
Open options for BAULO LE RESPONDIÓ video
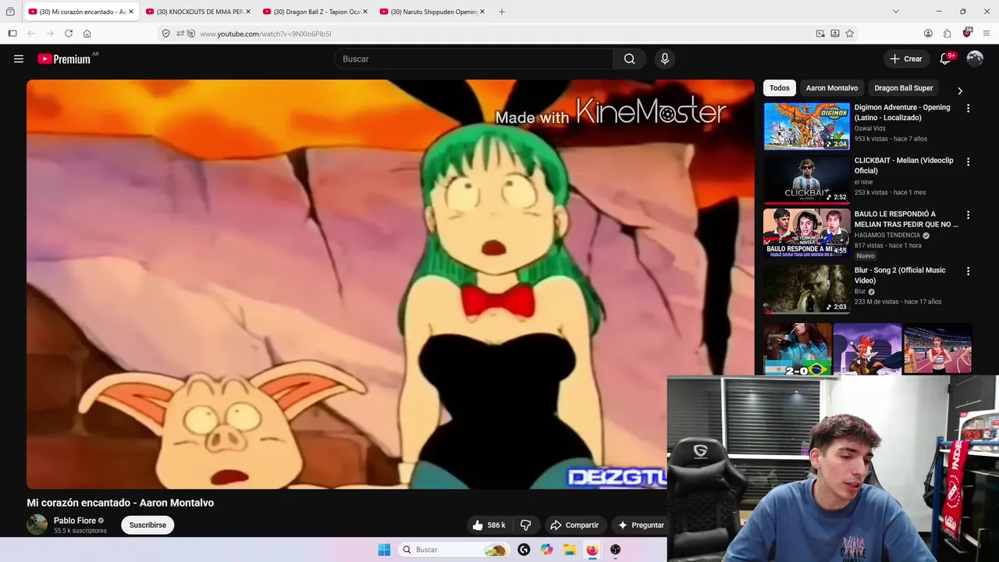click(x=968, y=215)
